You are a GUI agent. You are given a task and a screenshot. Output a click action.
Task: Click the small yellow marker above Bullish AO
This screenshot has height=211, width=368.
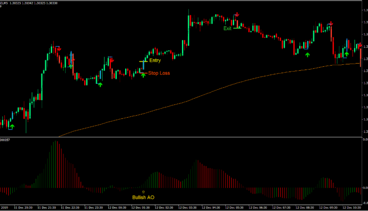point(143,191)
